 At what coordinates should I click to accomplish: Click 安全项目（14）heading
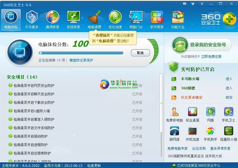[x=22, y=77]
